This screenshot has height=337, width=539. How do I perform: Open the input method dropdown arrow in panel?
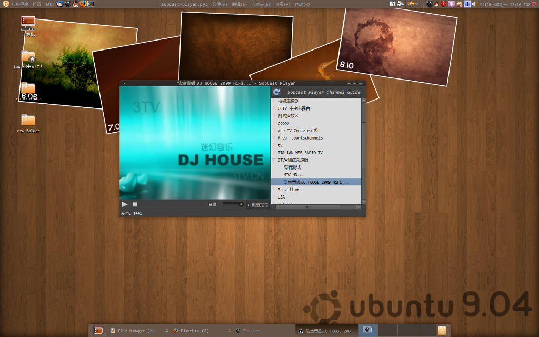coord(417,4)
